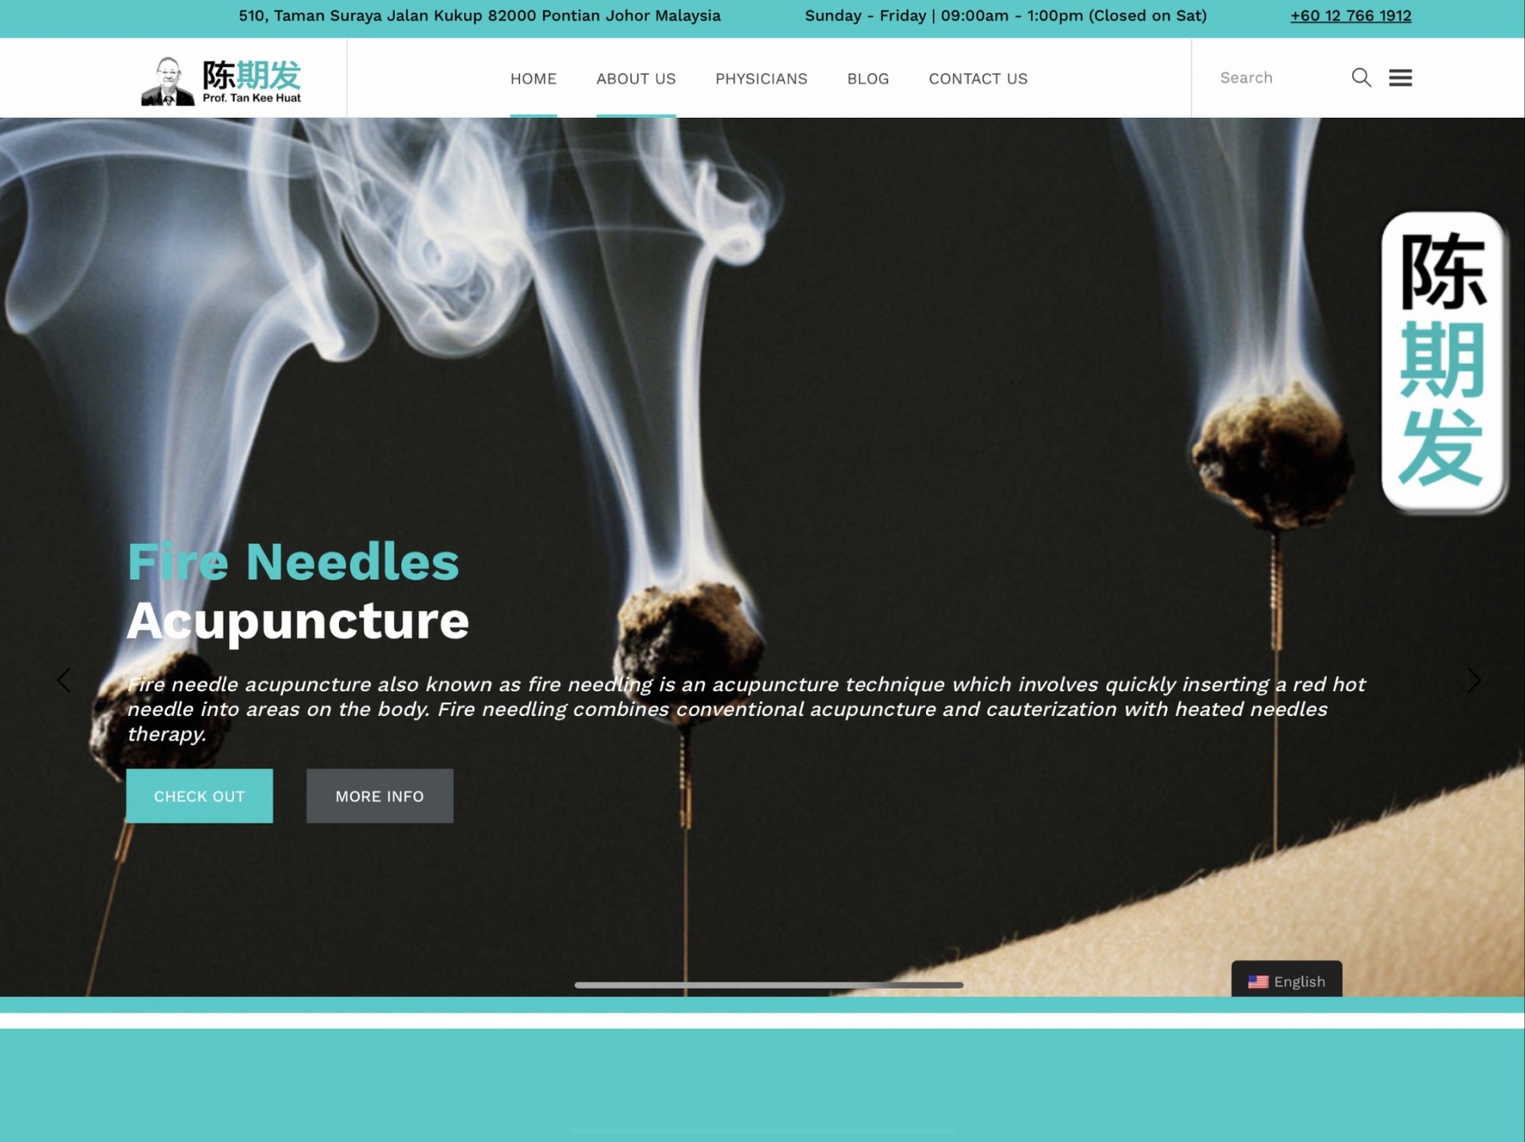Go to the Blog page
Viewport: 1525px width, 1142px height.
(868, 79)
